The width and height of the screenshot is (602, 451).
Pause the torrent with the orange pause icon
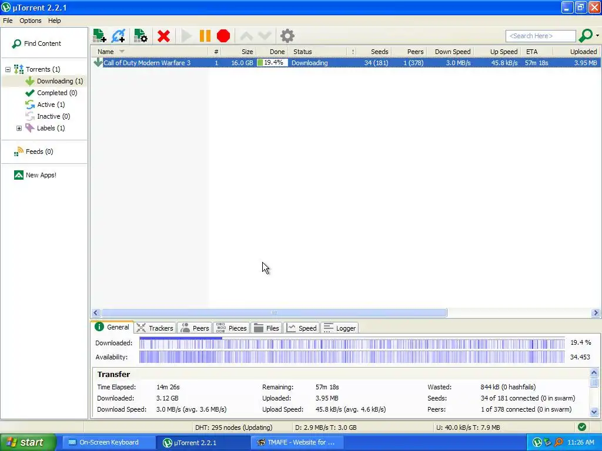205,36
